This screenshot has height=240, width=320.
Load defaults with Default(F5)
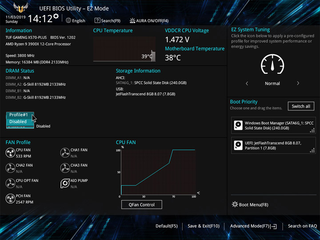[167, 226]
